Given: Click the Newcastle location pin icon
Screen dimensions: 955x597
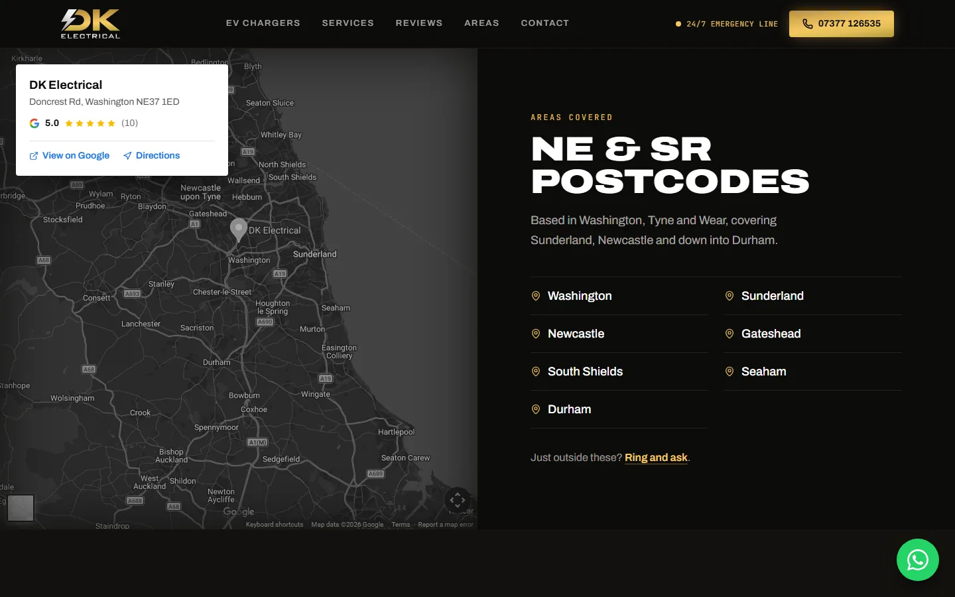Looking at the screenshot, I should pyautogui.click(x=536, y=334).
